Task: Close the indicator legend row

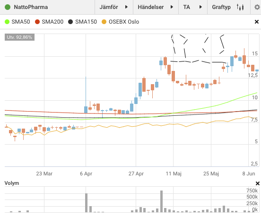Action: [x=257, y=22]
